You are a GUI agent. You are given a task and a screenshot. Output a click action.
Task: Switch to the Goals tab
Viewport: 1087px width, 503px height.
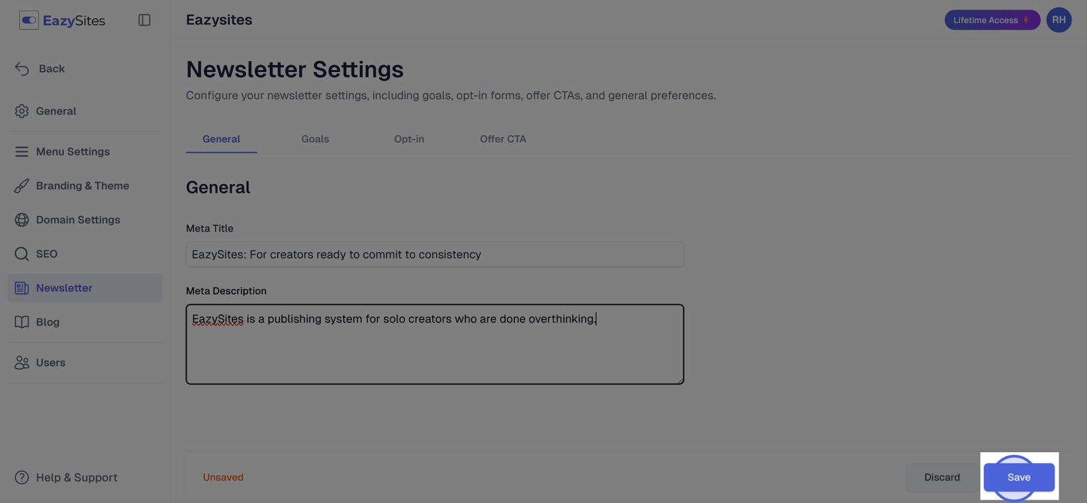pyautogui.click(x=315, y=139)
